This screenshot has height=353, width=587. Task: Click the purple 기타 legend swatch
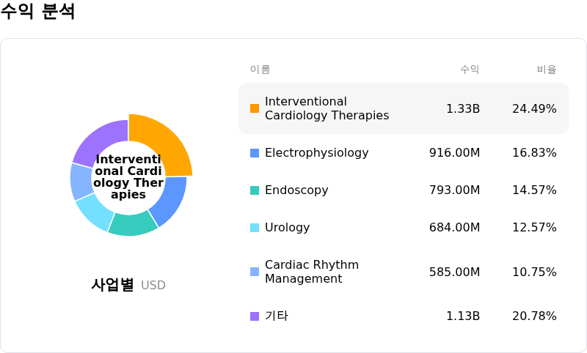[255, 316]
